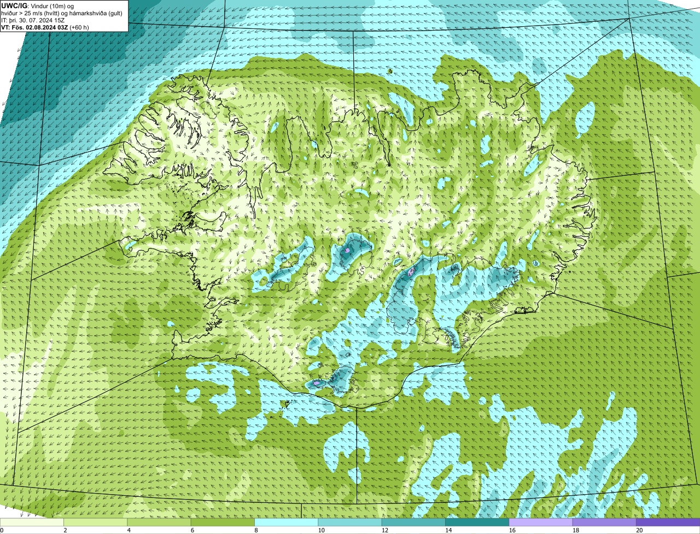
Task: Click the pale yellow 0–2 m/s scale swatch
Action: (32, 523)
